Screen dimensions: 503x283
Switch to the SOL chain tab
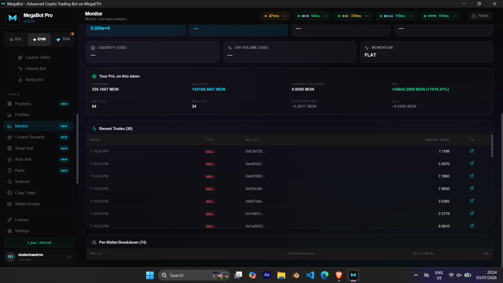(x=16, y=39)
